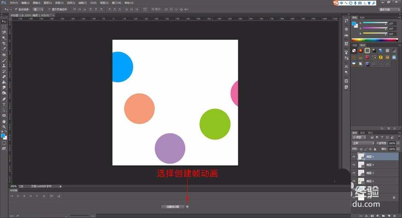
Task: Click the blue foreground color swatch
Action: point(3,136)
